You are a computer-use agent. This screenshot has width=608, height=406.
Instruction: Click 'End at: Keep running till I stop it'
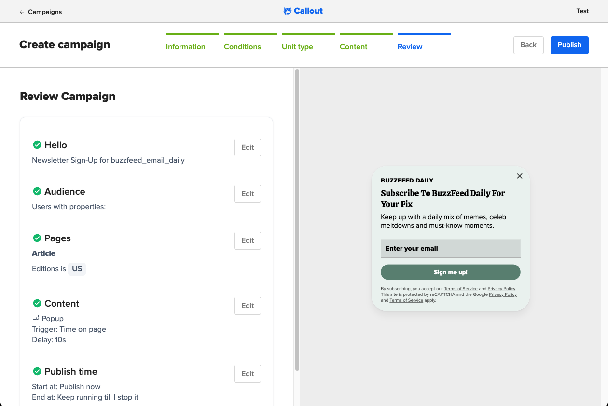coord(85,397)
